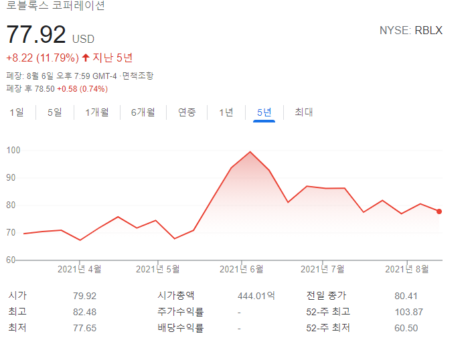Image resolution: width=472 pixels, height=344 pixels.
Task: Click the 2021년 8월 axis label
Action: click(x=407, y=269)
